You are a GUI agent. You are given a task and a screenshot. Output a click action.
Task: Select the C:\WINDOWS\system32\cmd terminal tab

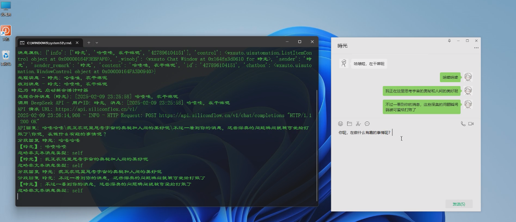click(50, 42)
